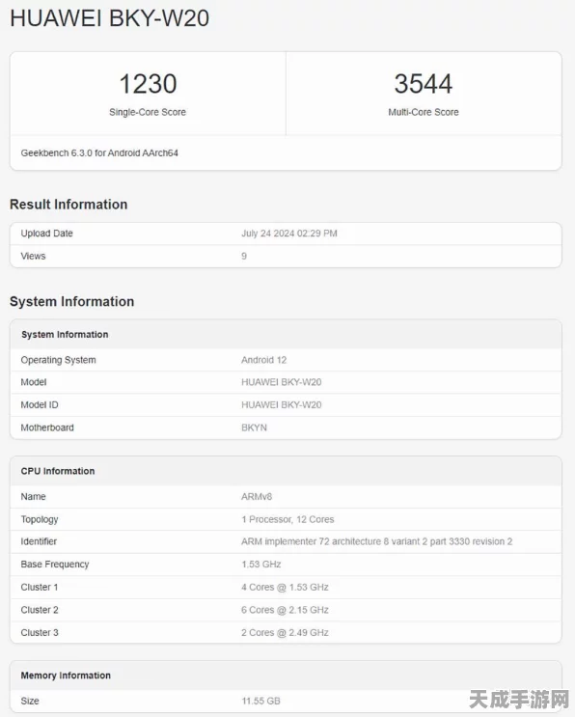Click the CPU Information table header
The height and width of the screenshot is (717, 575).
(286, 471)
